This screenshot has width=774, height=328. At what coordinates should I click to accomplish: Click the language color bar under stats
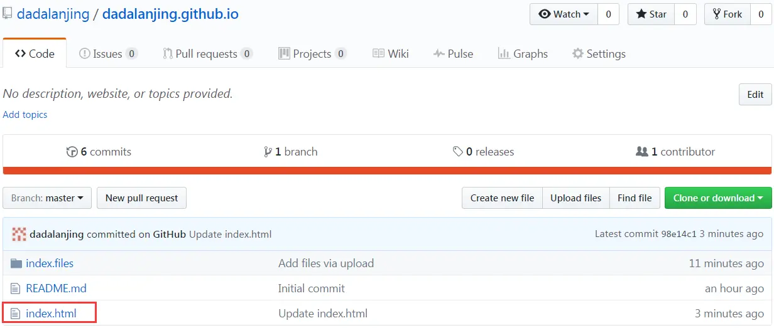click(x=387, y=171)
